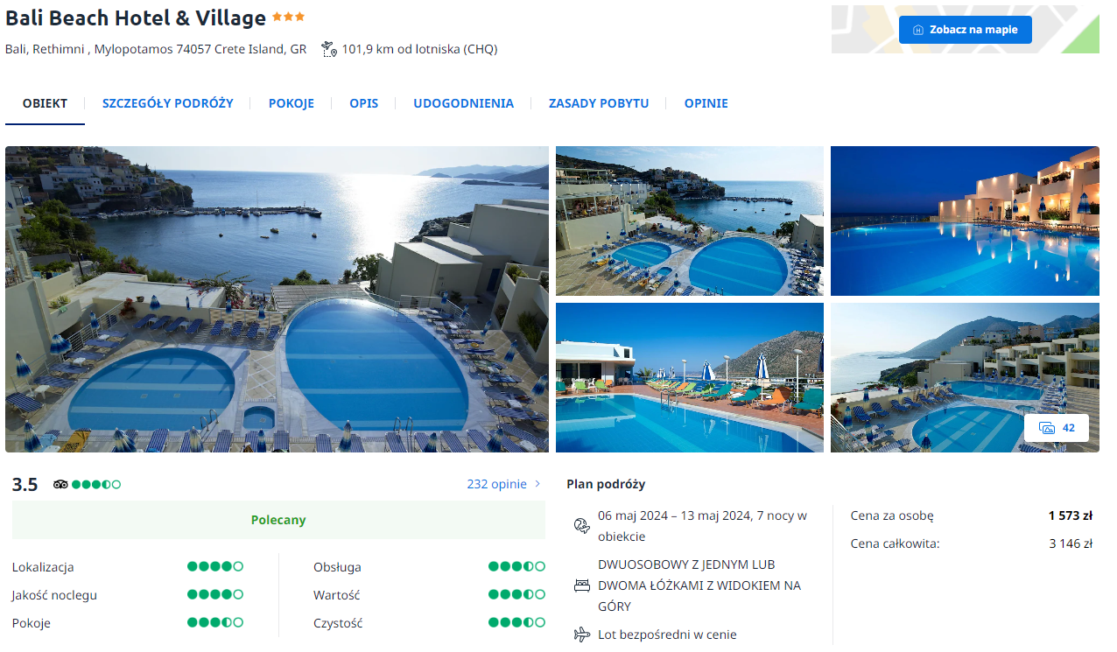The height and width of the screenshot is (652, 1117).
Task: Click the travel dates icon
Action: (581, 526)
